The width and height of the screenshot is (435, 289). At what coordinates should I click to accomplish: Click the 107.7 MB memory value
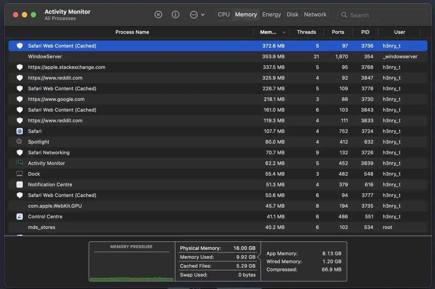[274, 131]
